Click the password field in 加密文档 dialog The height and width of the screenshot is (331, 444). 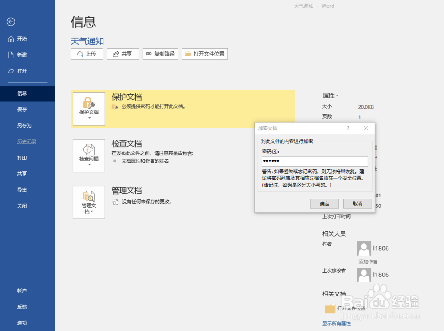tap(315, 161)
